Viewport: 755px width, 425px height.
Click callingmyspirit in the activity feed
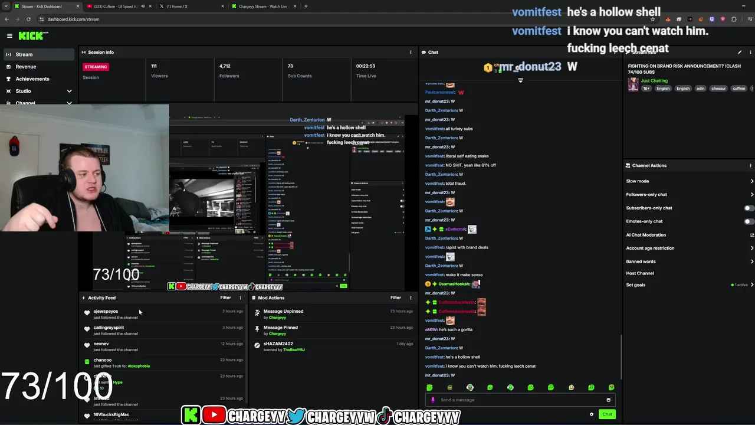tap(109, 328)
